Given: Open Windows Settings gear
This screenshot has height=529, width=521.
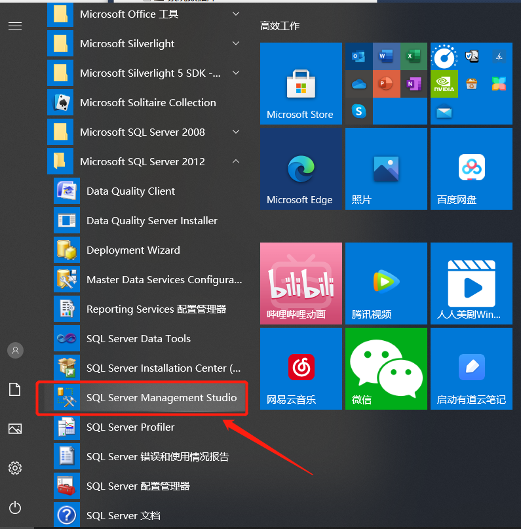Looking at the screenshot, I should coord(15,468).
